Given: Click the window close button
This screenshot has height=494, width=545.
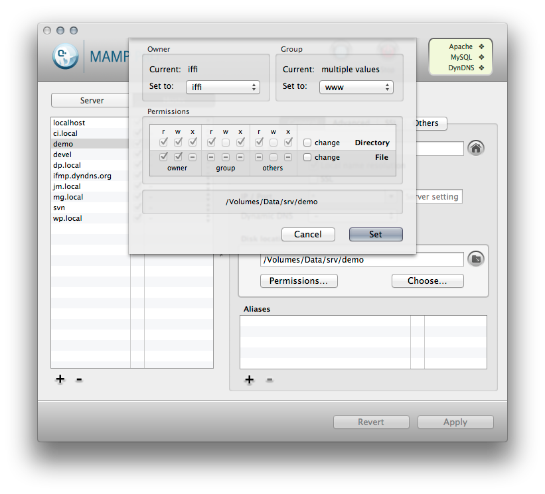Looking at the screenshot, I should point(47,31).
